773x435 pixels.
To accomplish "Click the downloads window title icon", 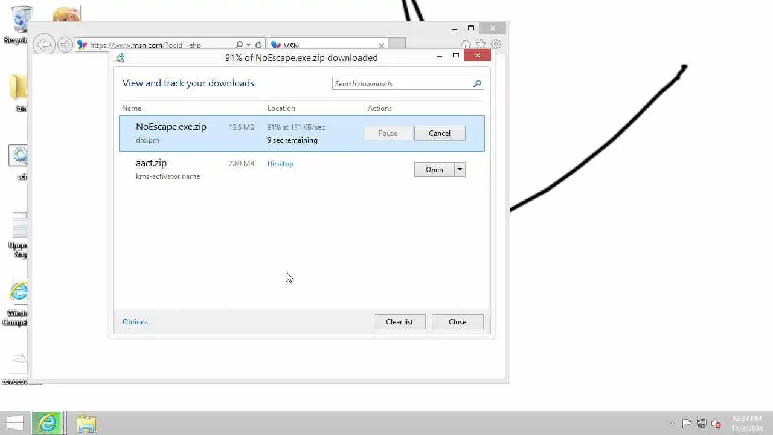I will pos(120,57).
